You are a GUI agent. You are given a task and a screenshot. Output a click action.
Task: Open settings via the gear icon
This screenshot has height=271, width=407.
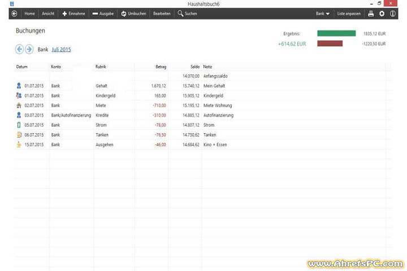[x=382, y=14]
